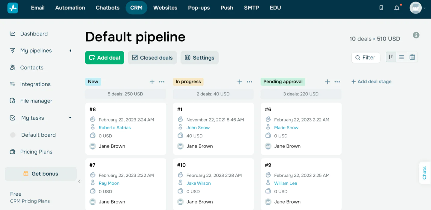Click the In progress stage label
Viewport: 431px width, 210px height.
(x=188, y=82)
